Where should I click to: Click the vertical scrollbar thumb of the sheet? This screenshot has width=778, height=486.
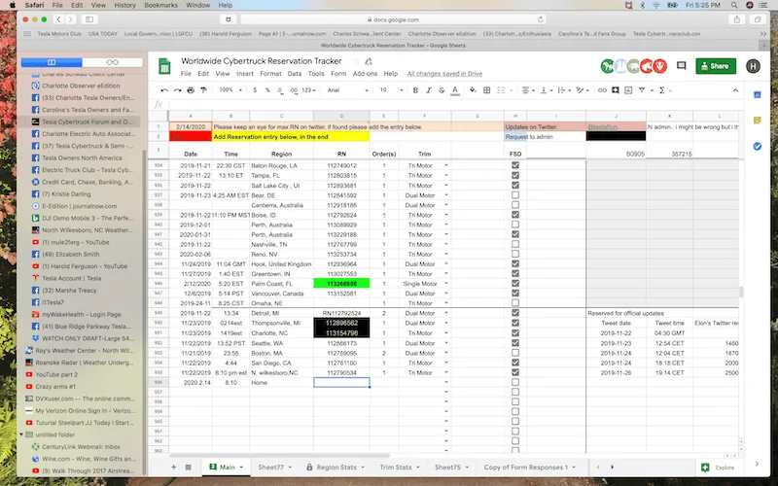[x=742, y=292]
